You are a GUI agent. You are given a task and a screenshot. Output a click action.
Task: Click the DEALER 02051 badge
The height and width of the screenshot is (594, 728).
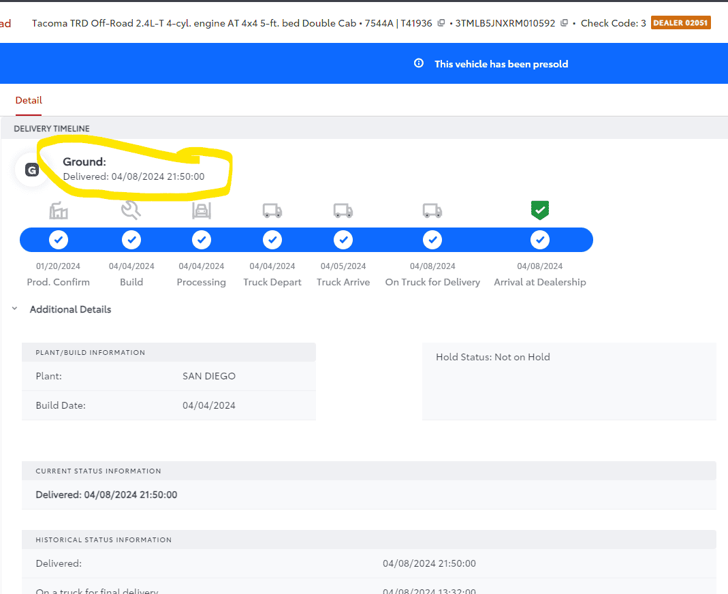coord(680,23)
